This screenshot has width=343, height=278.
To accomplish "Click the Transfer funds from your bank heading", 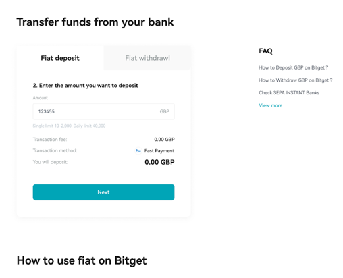I will click(x=95, y=22).
